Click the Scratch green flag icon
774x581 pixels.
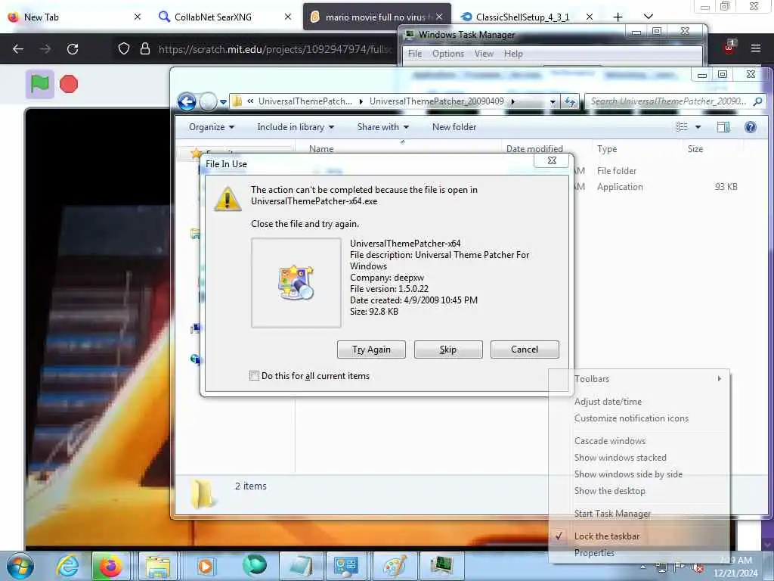(40, 84)
